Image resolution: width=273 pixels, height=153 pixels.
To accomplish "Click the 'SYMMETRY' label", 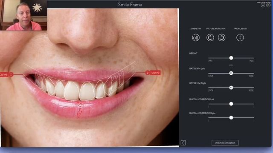I will [196, 28].
